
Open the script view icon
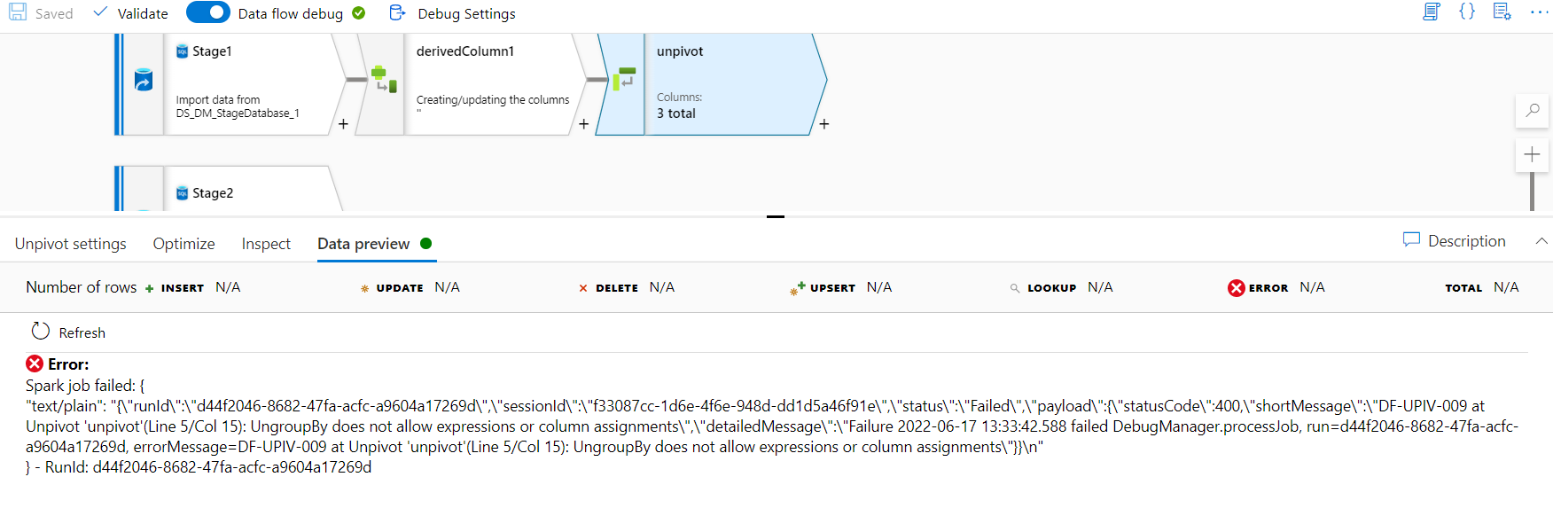(x=1432, y=12)
